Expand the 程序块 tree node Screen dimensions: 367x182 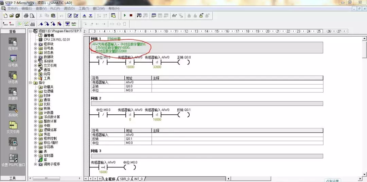coord(36,44)
